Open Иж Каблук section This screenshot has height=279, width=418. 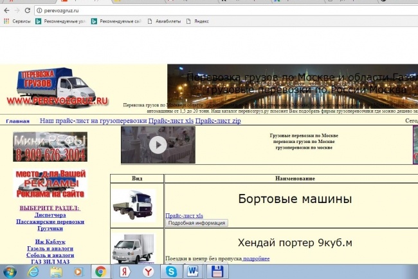click(x=50, y=242)
